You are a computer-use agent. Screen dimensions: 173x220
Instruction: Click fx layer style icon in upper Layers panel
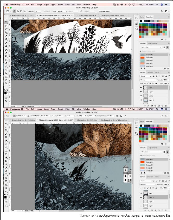[x=148, y=106]
